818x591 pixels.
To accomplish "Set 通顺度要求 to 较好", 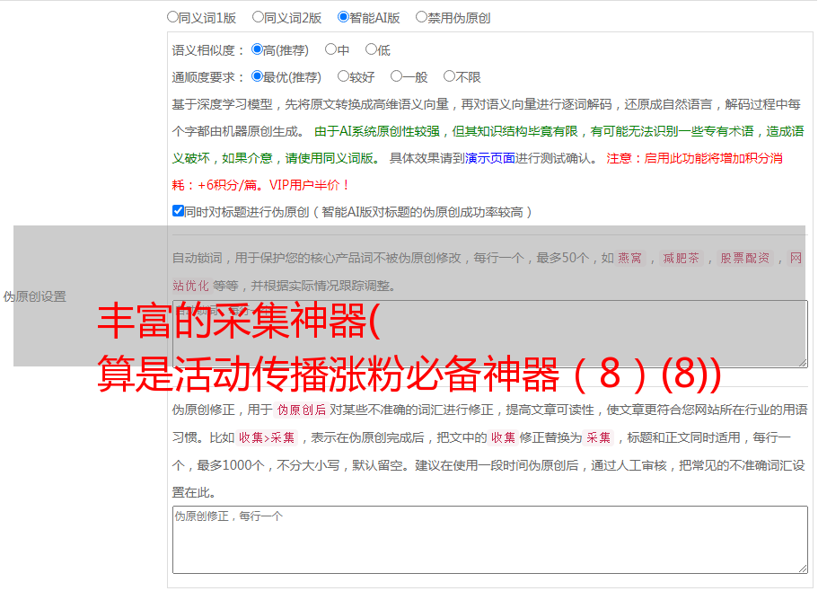I will tap(343, 76).
